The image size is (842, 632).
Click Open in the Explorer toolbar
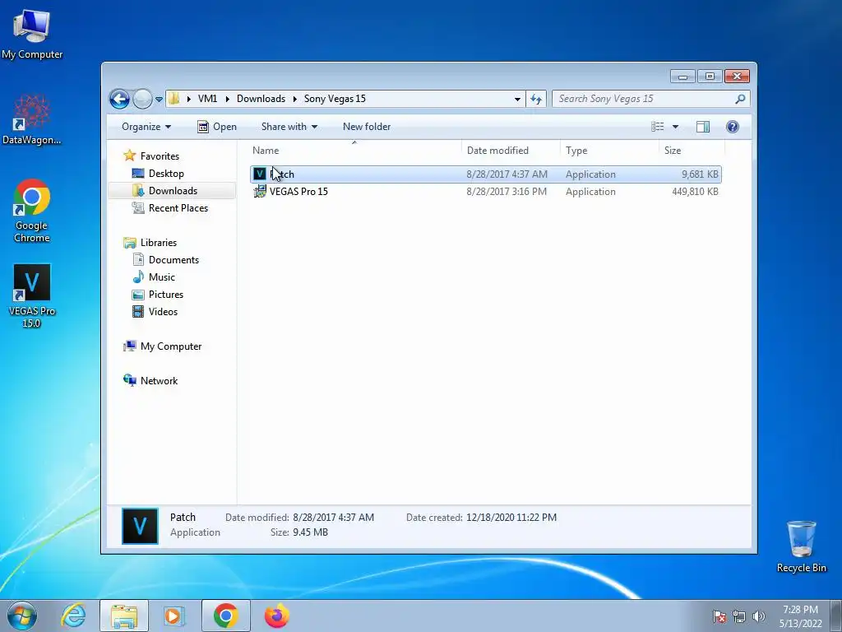tap(217, 127)
